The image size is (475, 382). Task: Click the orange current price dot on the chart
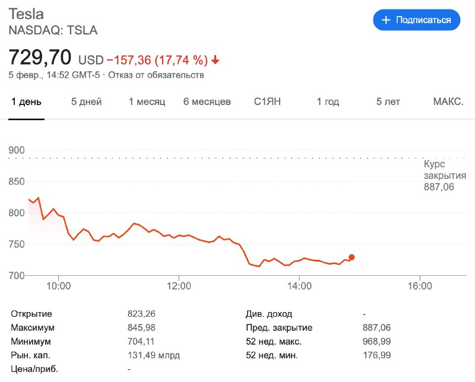pyautogui.click(x=351, y=257)
